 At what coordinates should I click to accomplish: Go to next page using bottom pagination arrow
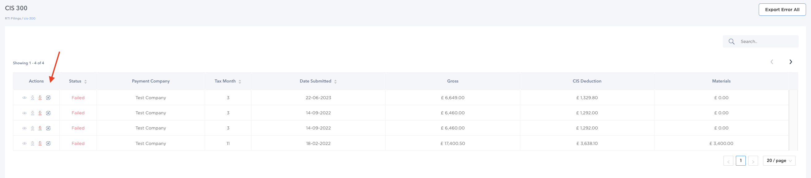click(753, 161)
